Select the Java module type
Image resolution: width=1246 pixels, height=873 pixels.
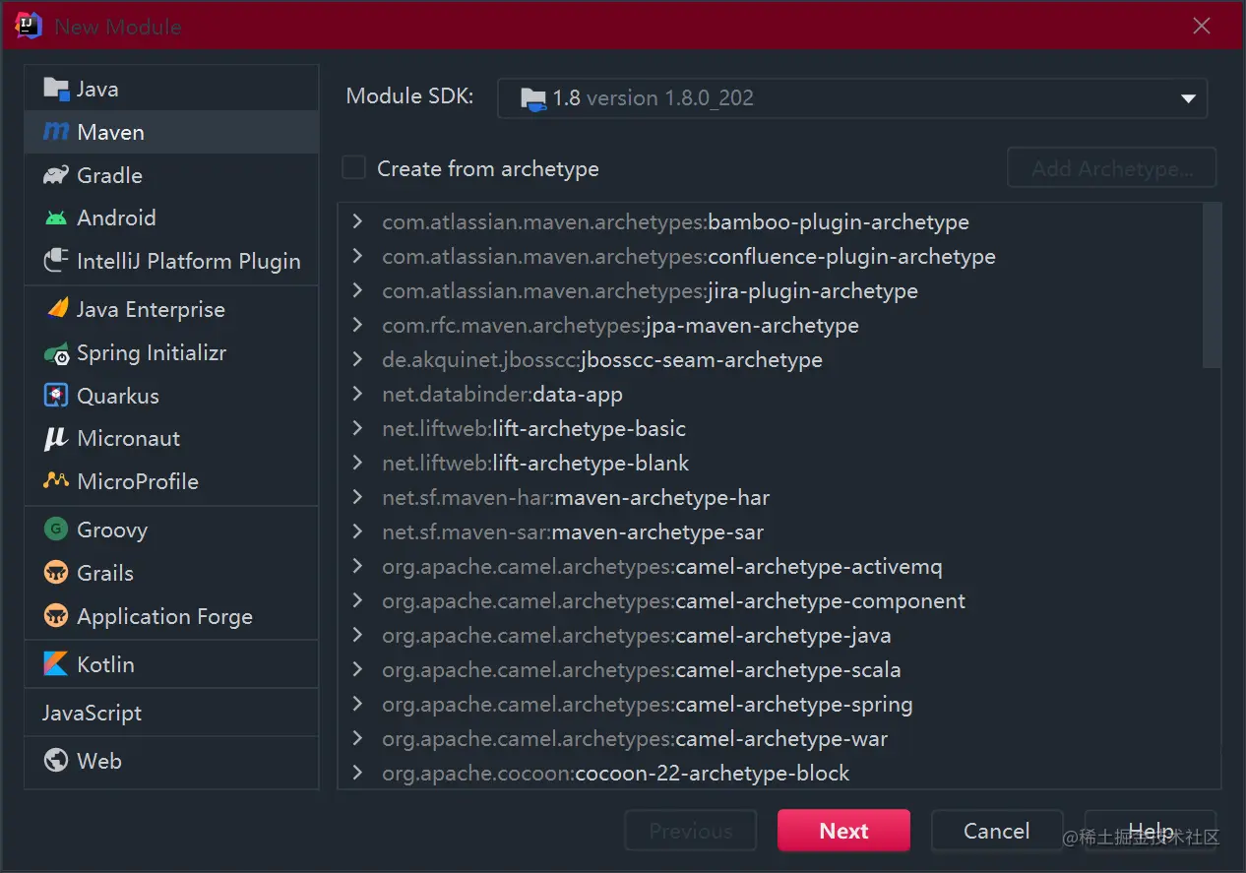click(171, 89)
